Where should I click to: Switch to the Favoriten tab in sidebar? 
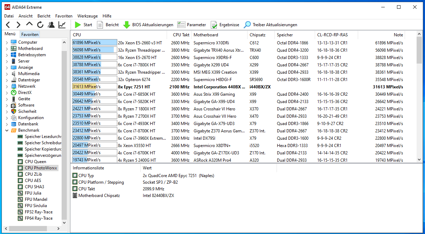30,34
